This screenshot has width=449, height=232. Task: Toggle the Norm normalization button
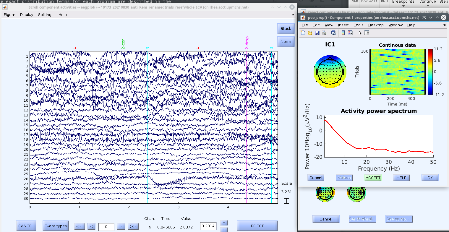(286, 42)
